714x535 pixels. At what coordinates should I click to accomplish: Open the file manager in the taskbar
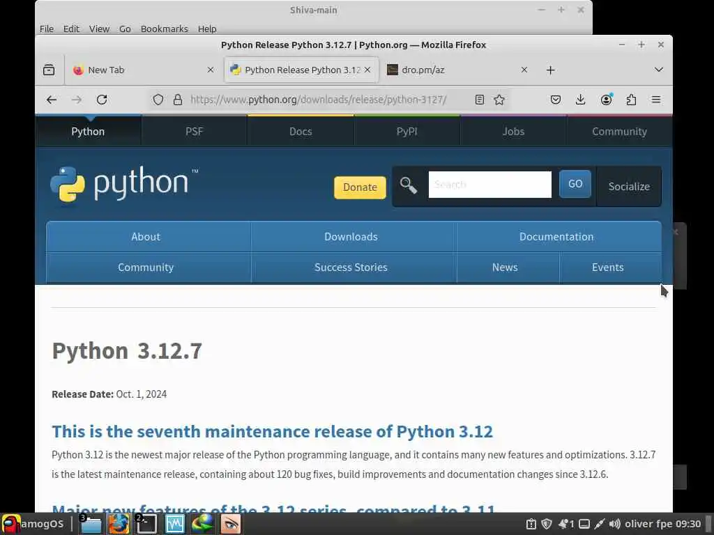pos(91,524)
